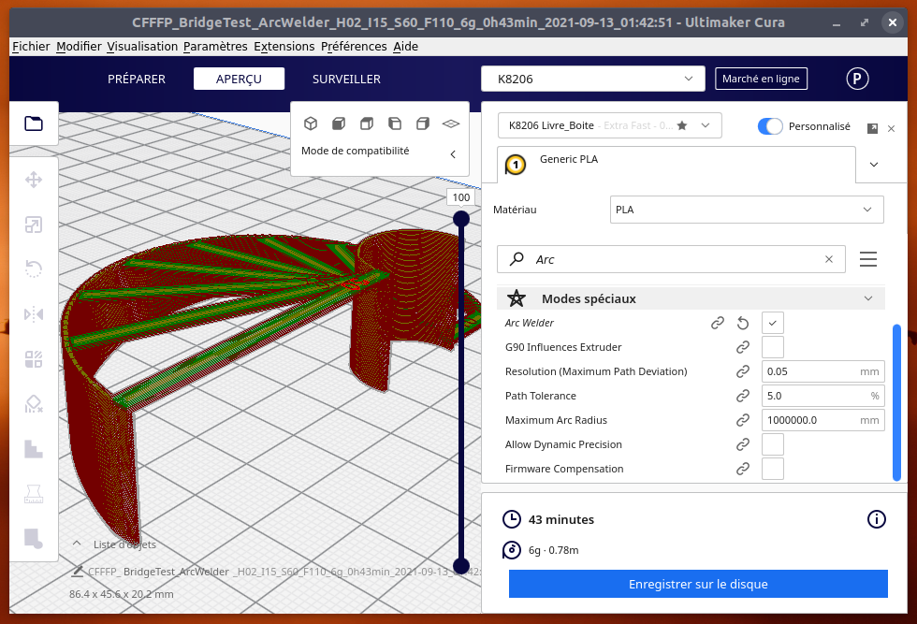Open the K8206 printer dropdown
The height and width of the screenshot is (624, 917).
coord(592,79)
